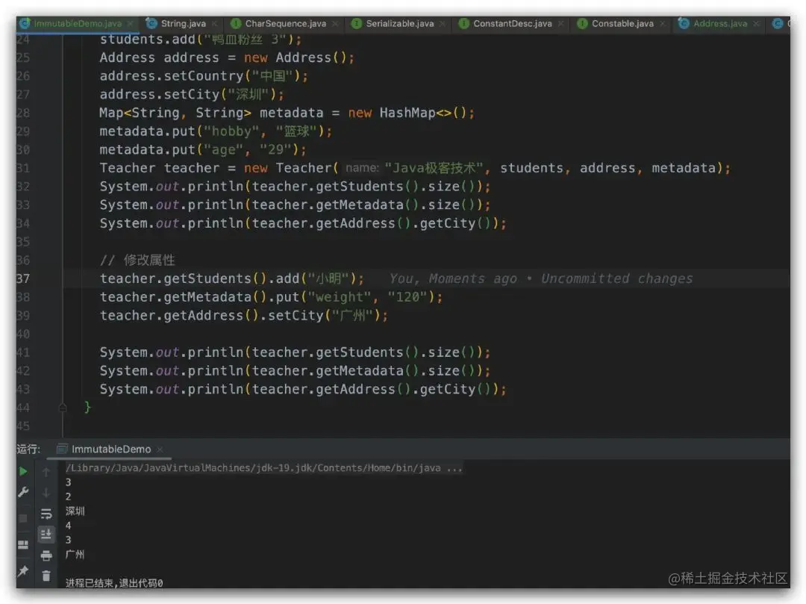Click String.java class file icon
This screenshot has width=806, height=604.
tap(151, 23)
